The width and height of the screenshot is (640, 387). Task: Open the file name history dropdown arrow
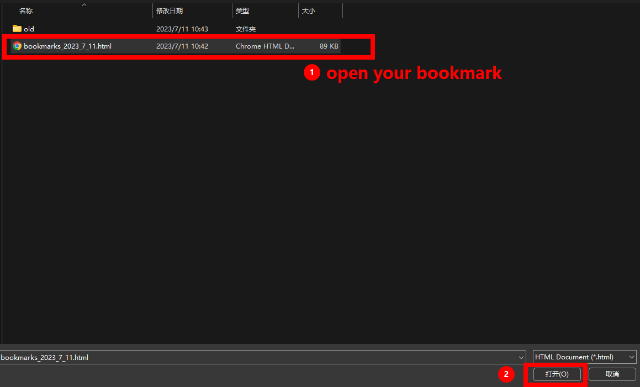(521, 357)
